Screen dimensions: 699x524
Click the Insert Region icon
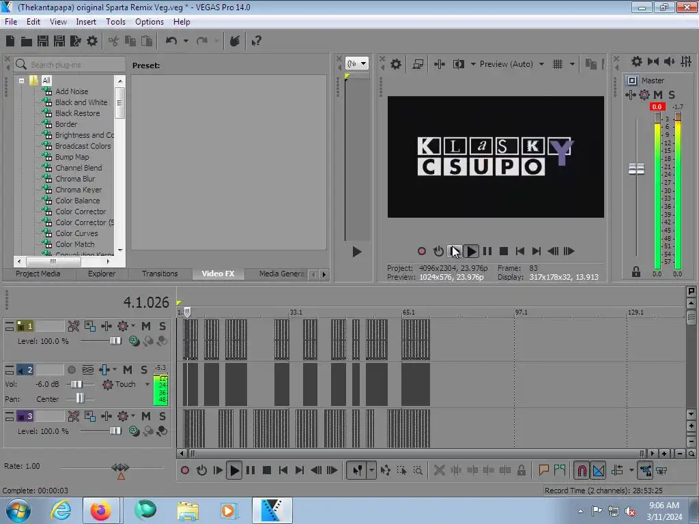(560, 470)
